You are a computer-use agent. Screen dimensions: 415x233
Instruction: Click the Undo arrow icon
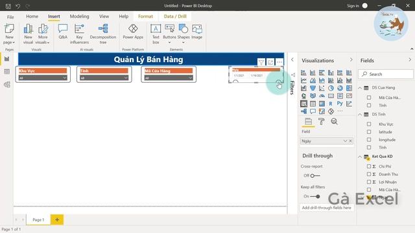coord(18,6)
